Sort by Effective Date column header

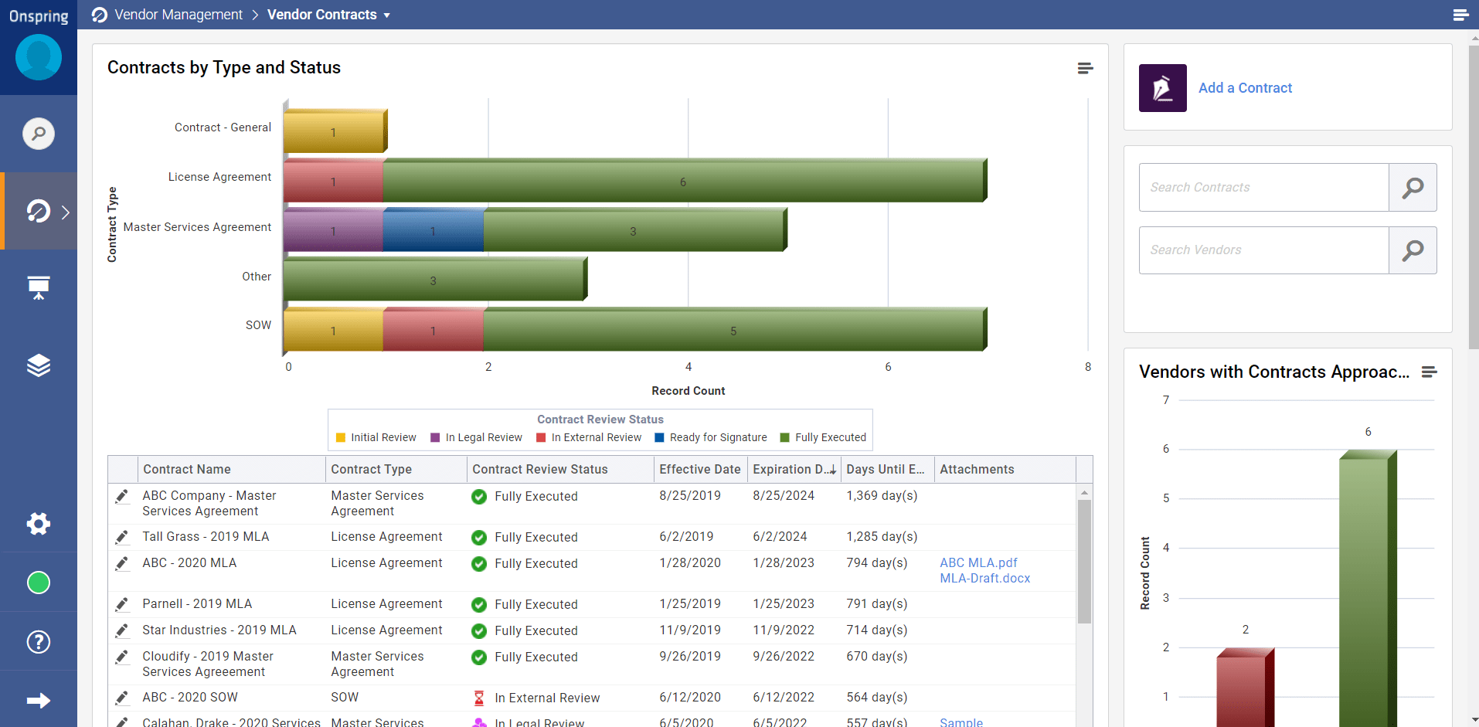click(700, 470)
